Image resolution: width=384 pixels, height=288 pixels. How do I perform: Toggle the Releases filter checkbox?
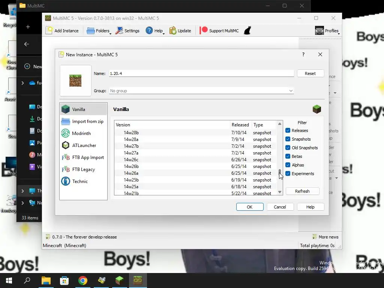(288, 130)
